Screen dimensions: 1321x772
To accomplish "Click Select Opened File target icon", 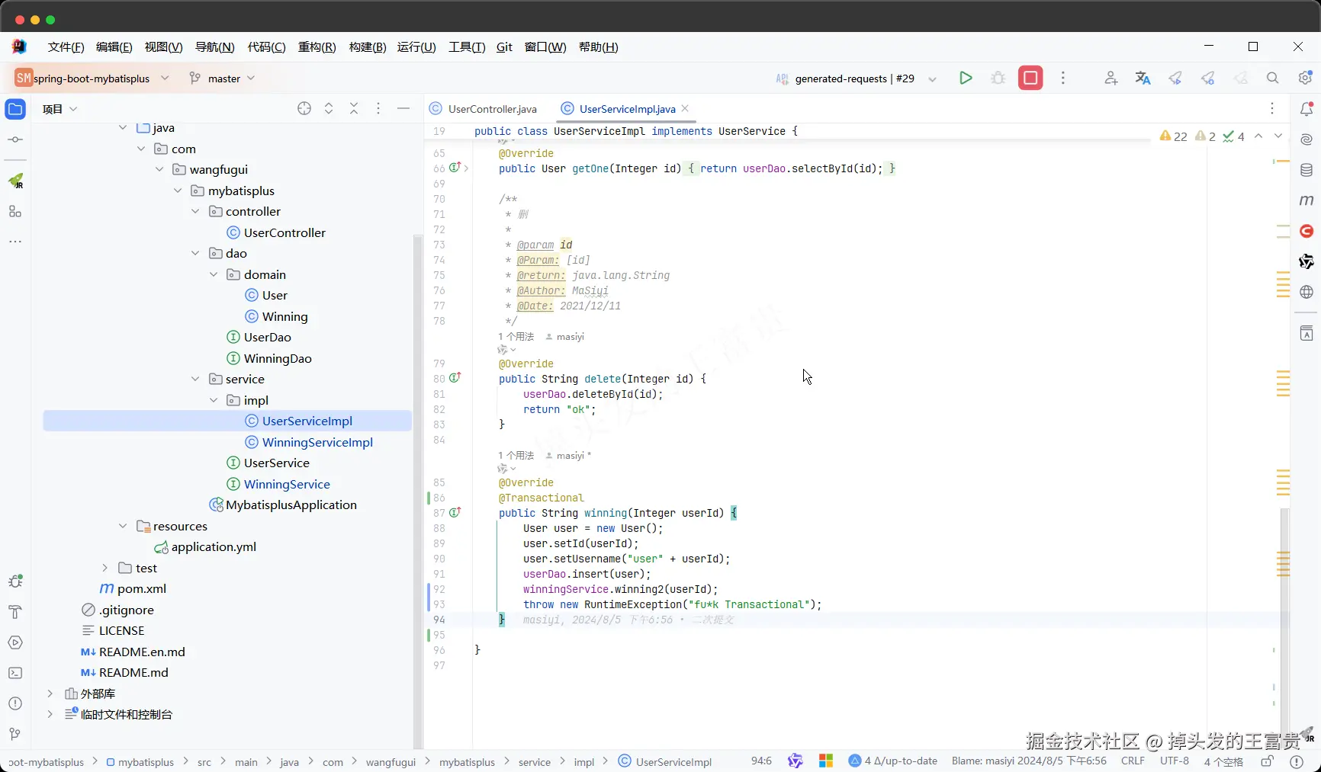I will click(304, 109).
